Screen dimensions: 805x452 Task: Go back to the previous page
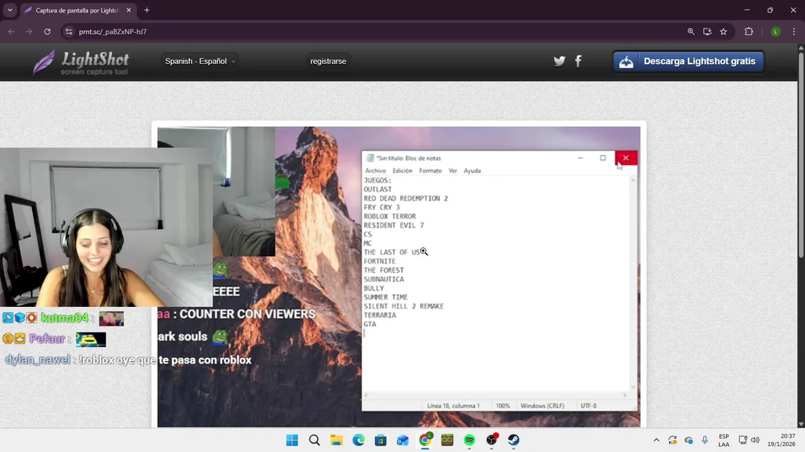[x=11, y=31]
